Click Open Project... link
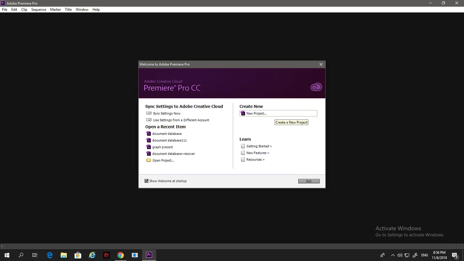This screenshot has height=261, width=464. click(x=163, y=160)
